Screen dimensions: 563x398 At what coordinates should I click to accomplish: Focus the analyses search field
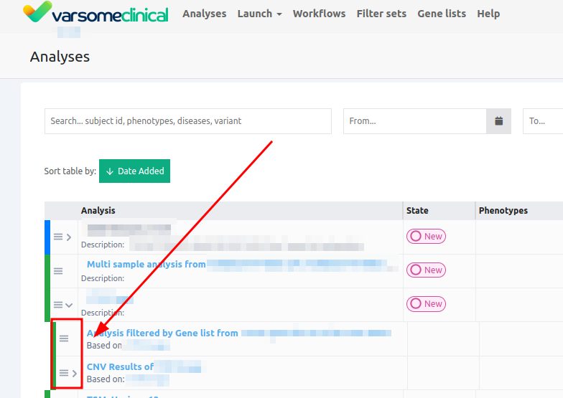tap(187, 121)
